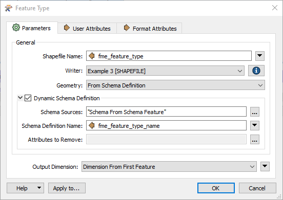
Task: Click the Writer info icon button
Action: tap(256, 71)
